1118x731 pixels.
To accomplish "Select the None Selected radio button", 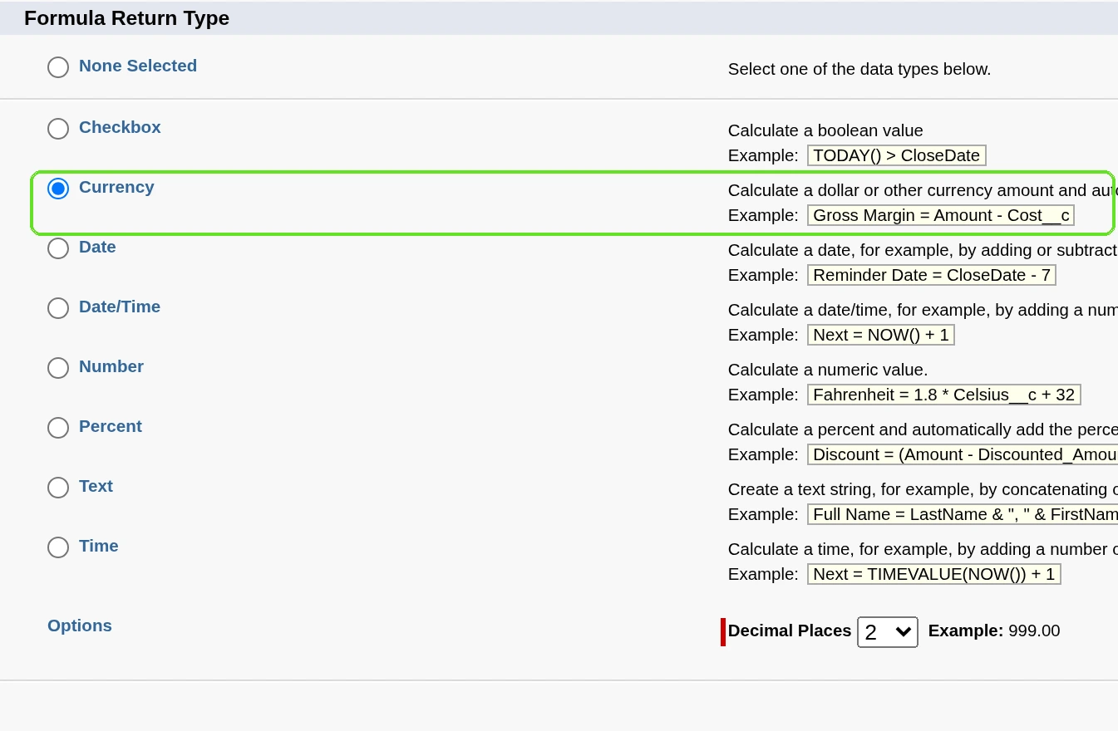I will tap(58, 67).
